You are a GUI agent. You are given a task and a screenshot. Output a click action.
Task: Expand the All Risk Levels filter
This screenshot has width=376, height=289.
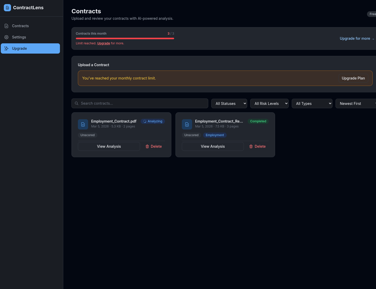click(269, 104)
